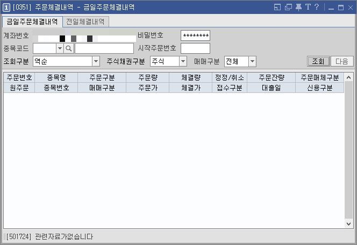This screenshot has width=357, height=245.
Task: Click the 주문잔량 column header
Action: 272,77
